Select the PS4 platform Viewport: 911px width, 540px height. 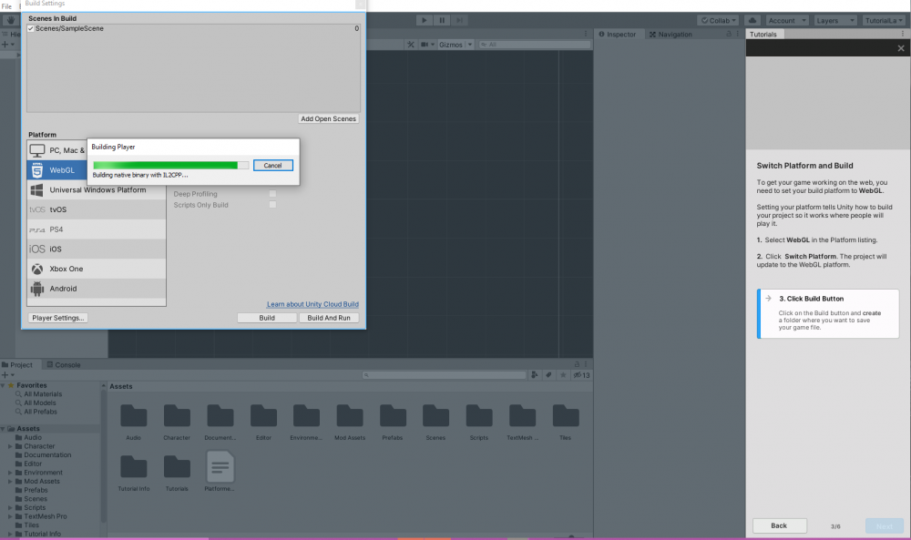tap(97, 229)
